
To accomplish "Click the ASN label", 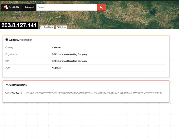I will pyautogui.click(x=8, y=68).
